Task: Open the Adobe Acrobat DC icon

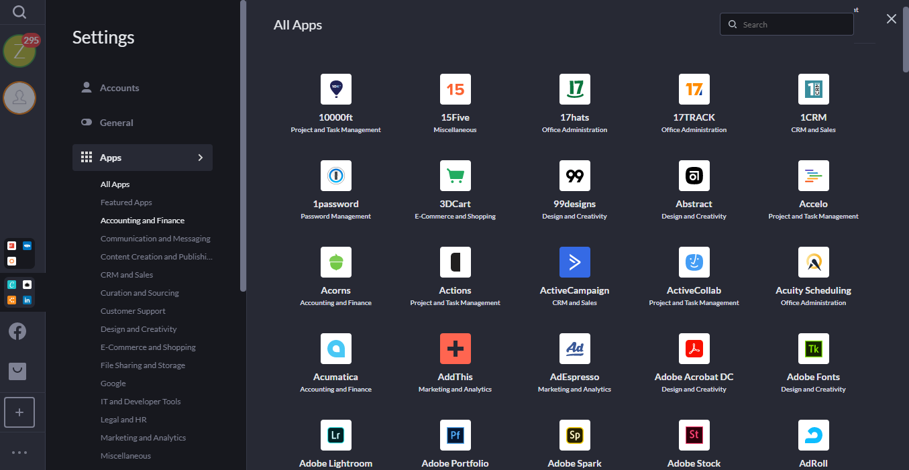Action: 694,349
